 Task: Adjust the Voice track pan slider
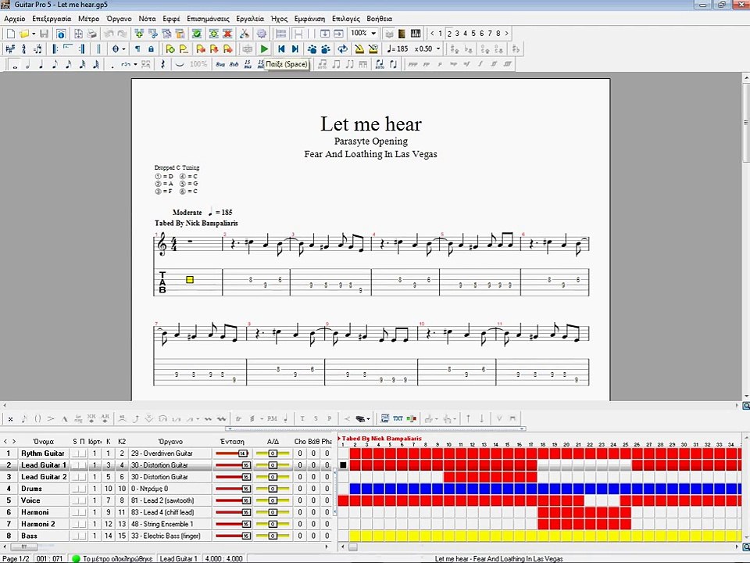pos(273,500)
